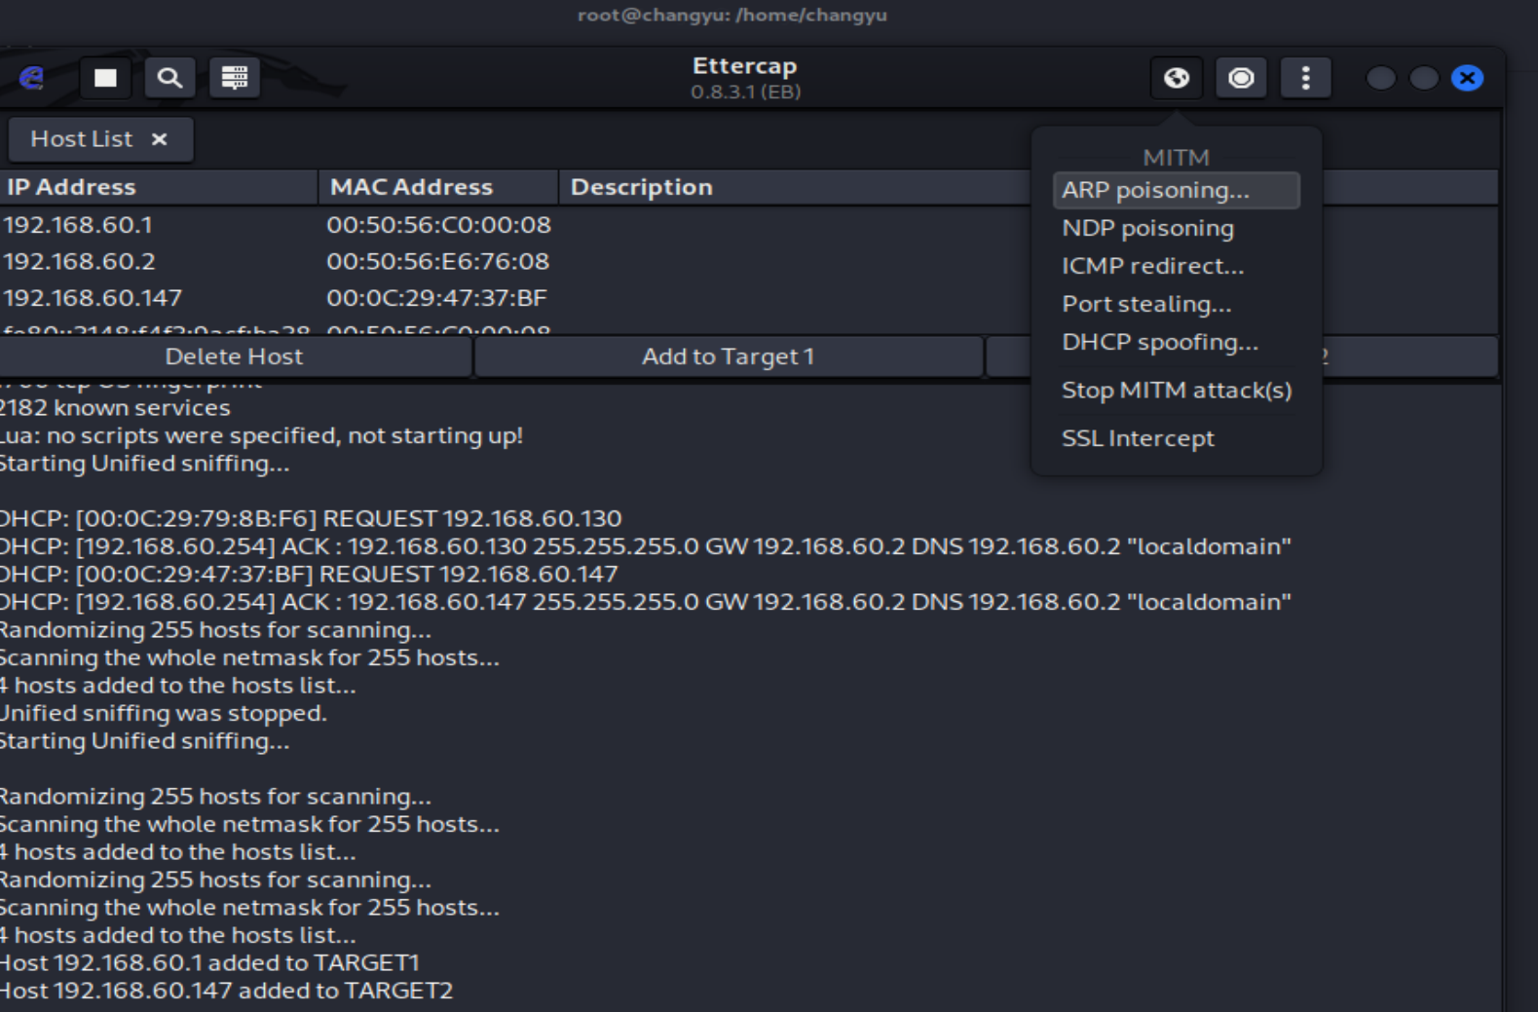This screenshot has width=1538, height=1012.
Task: Choose ARP poisoning... from MITM menu
Action: (x=1176, y=190)
